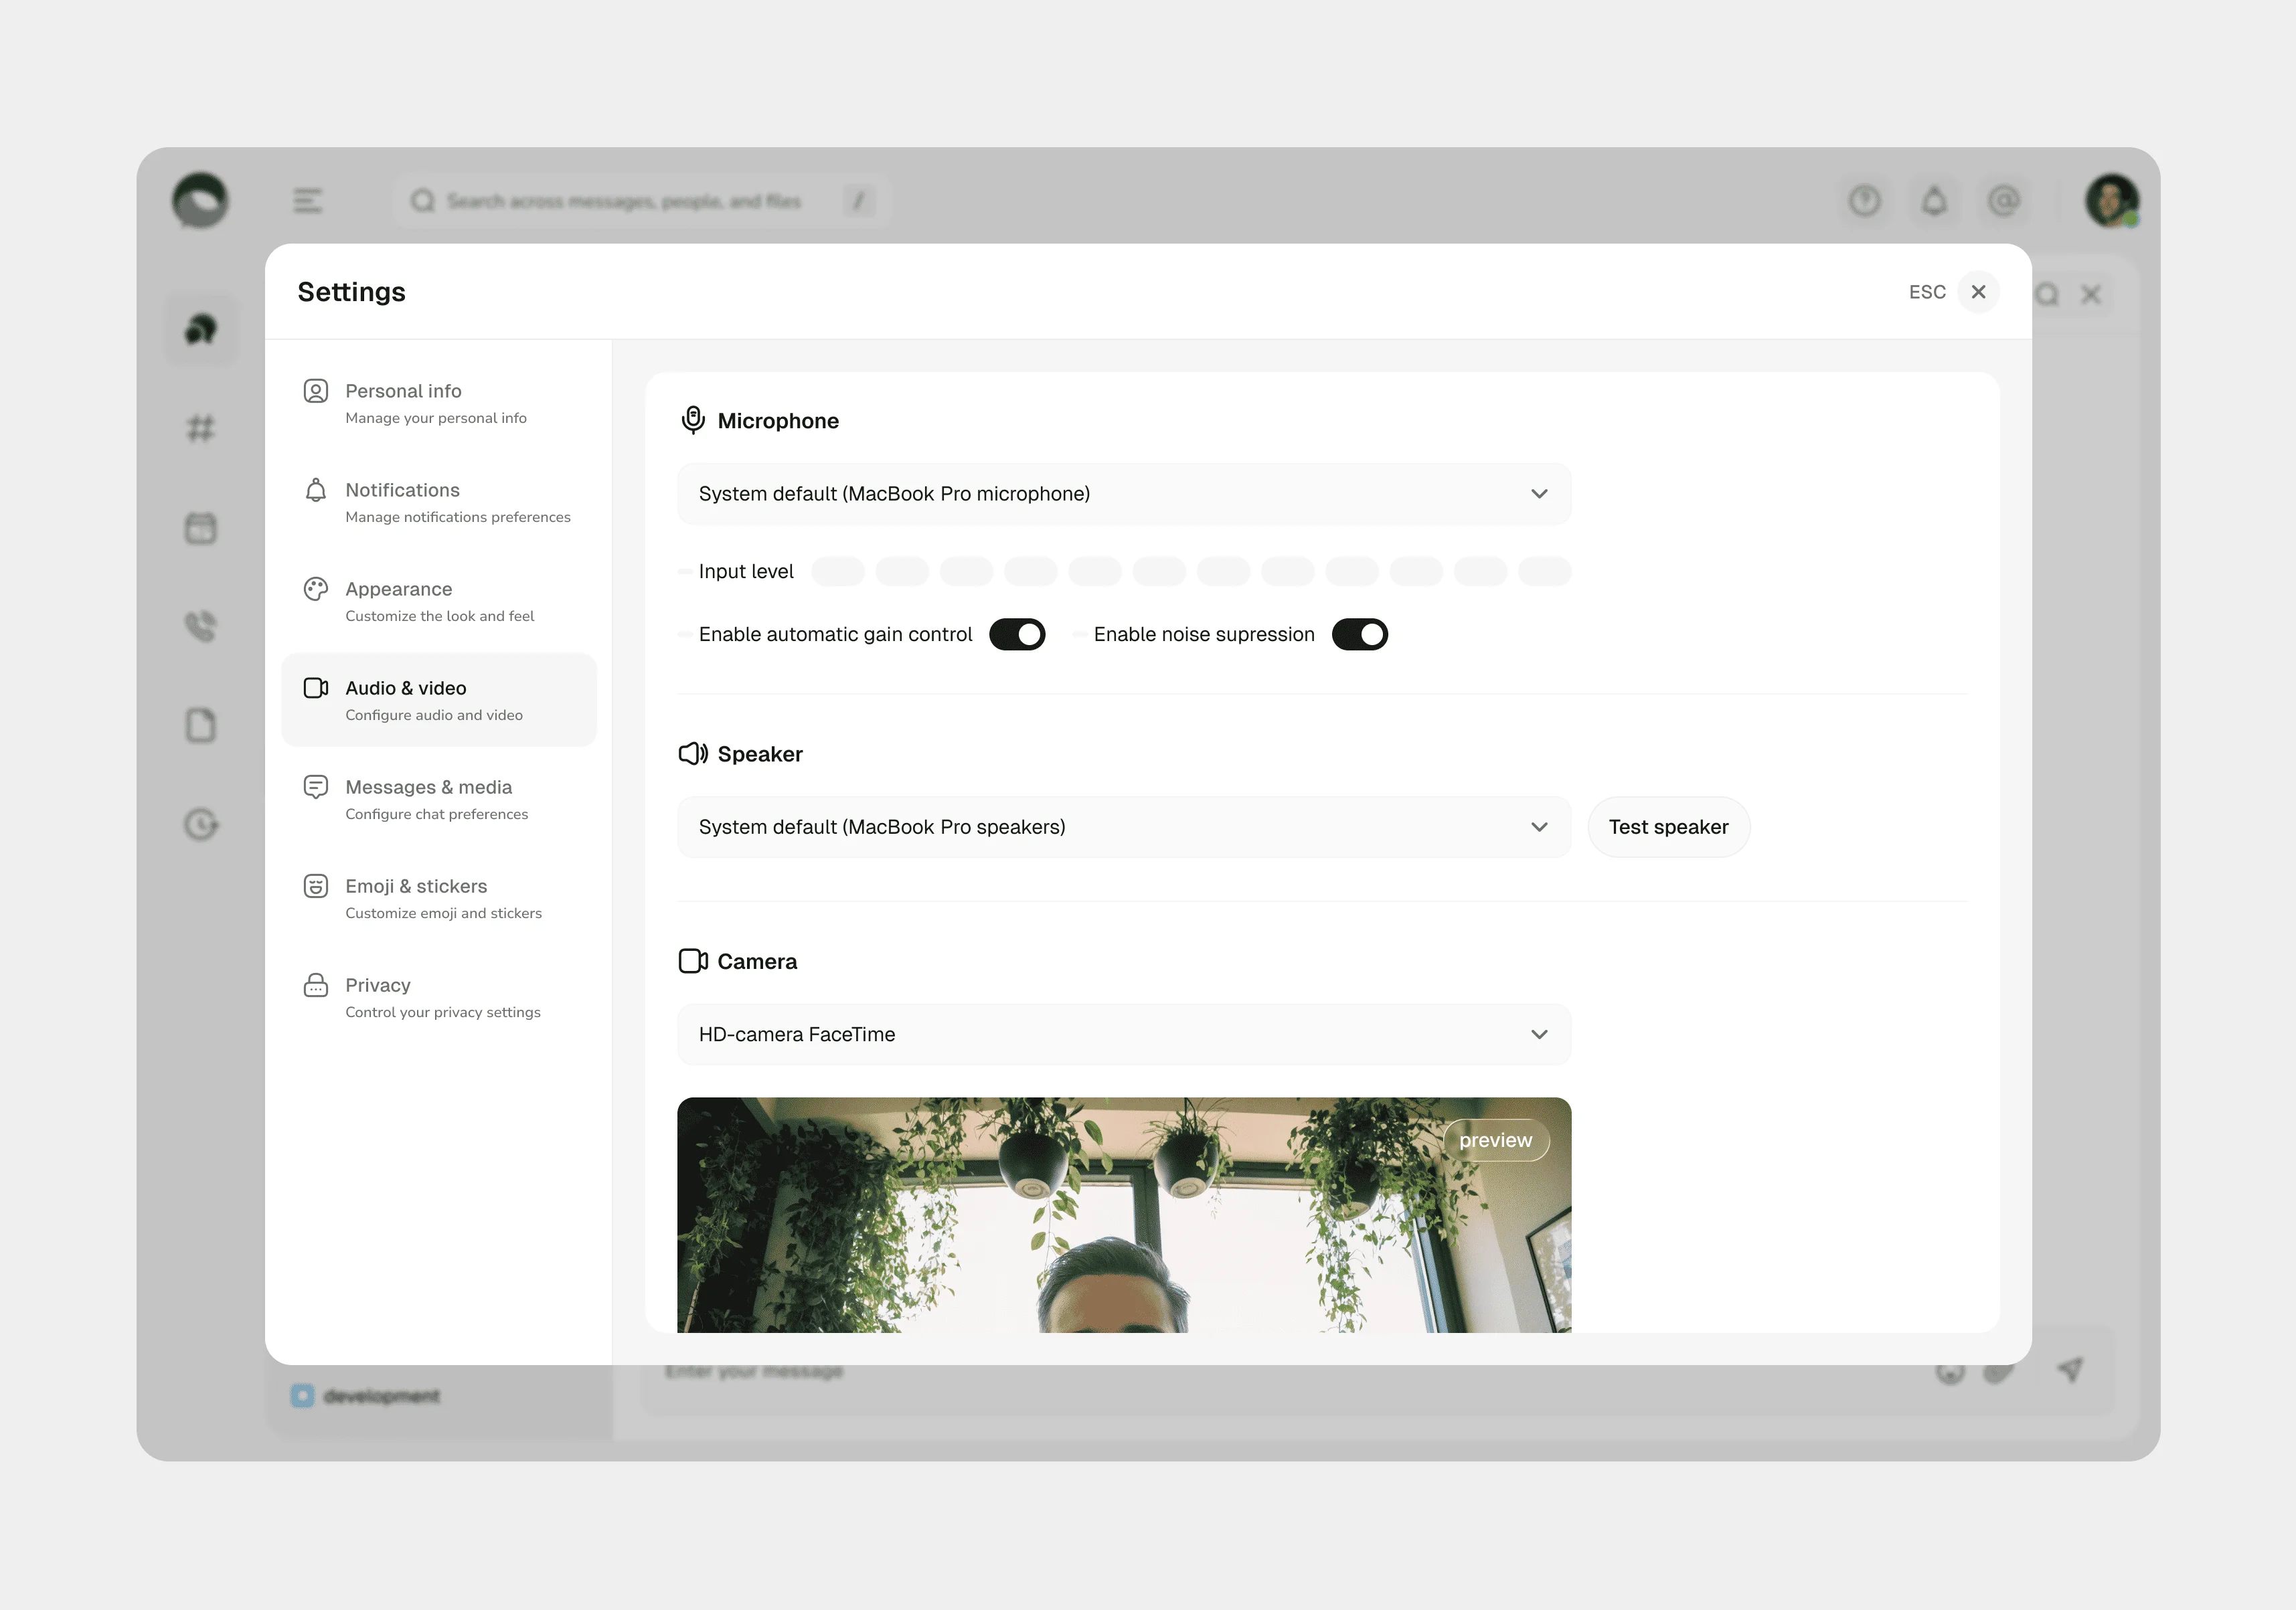Click the help question mark icon
2296x1610 pixels.
coord(1864,201)
